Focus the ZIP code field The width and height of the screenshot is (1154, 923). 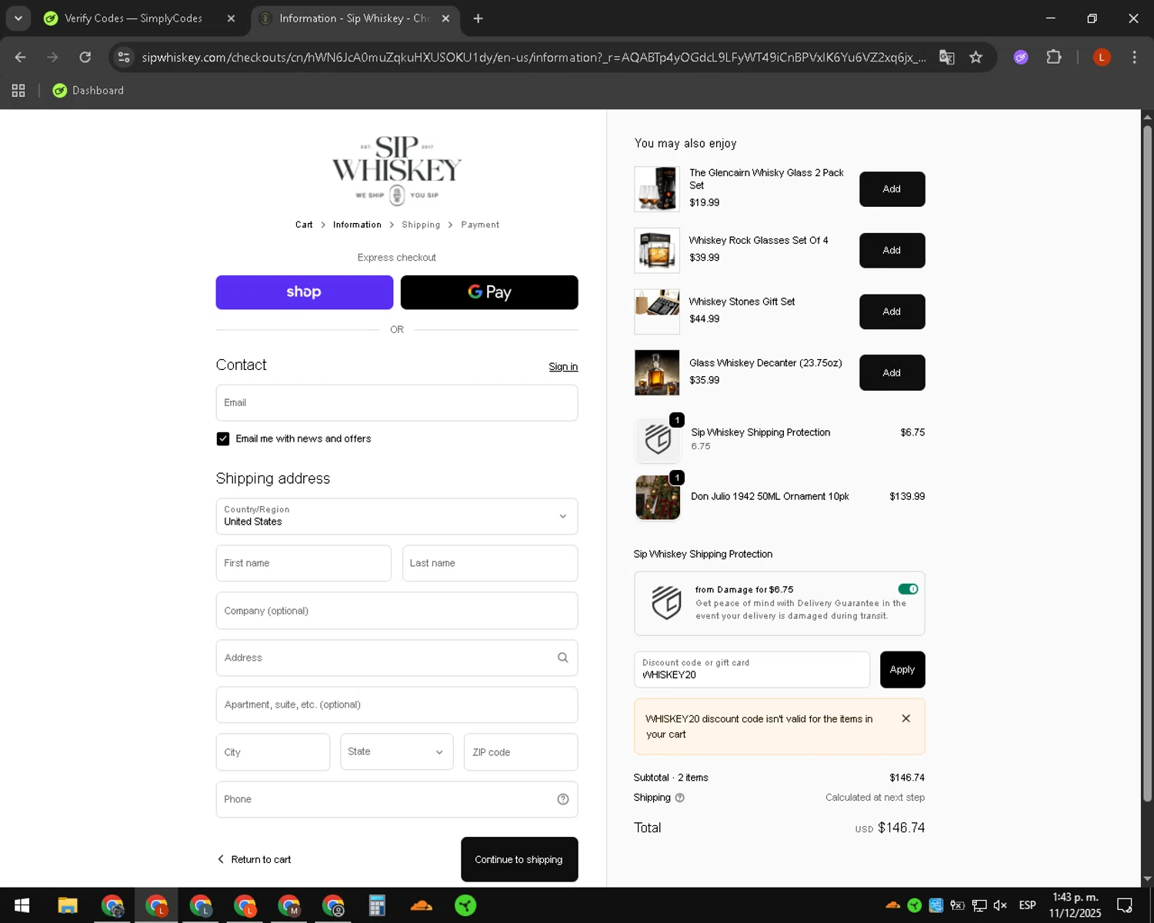pyautogui.click(x=521, y=752)
